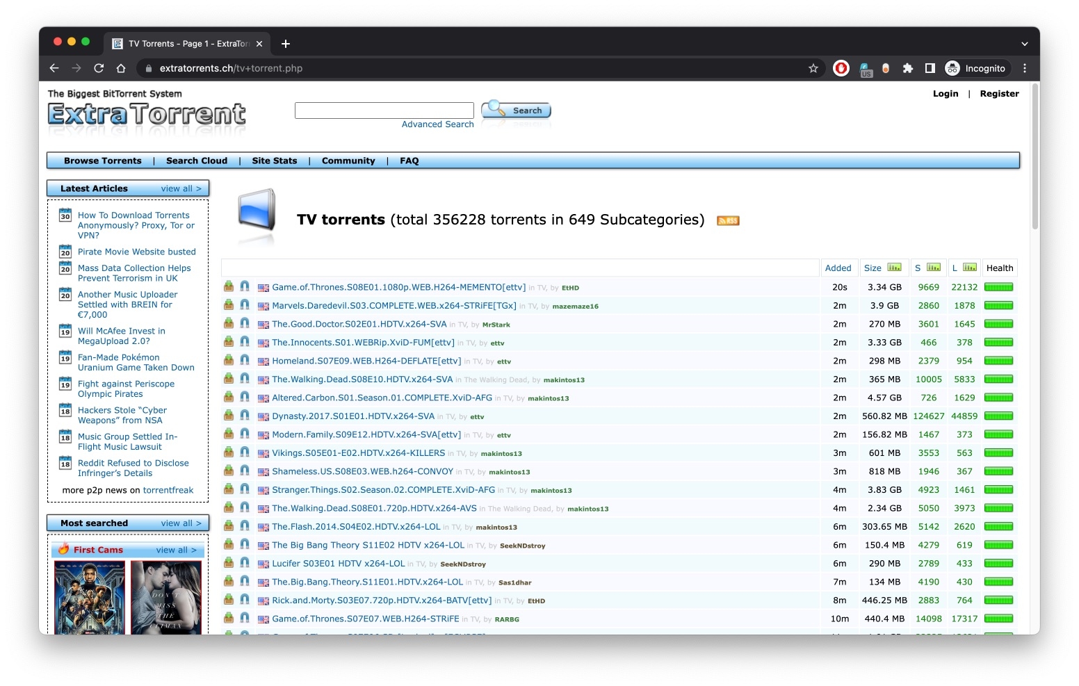This screenshot has height=686, width=1079.
Task: Sort by seeders using the S column icon
Action: click(934, 268)
